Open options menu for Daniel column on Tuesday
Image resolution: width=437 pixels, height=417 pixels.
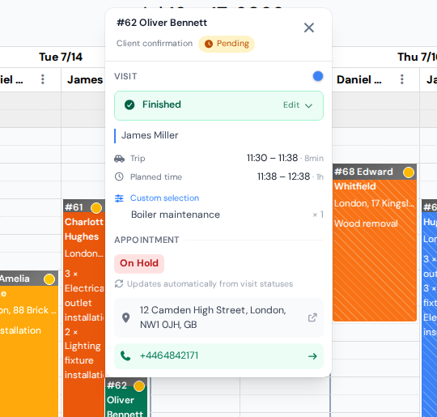click(x=43, y=79)
